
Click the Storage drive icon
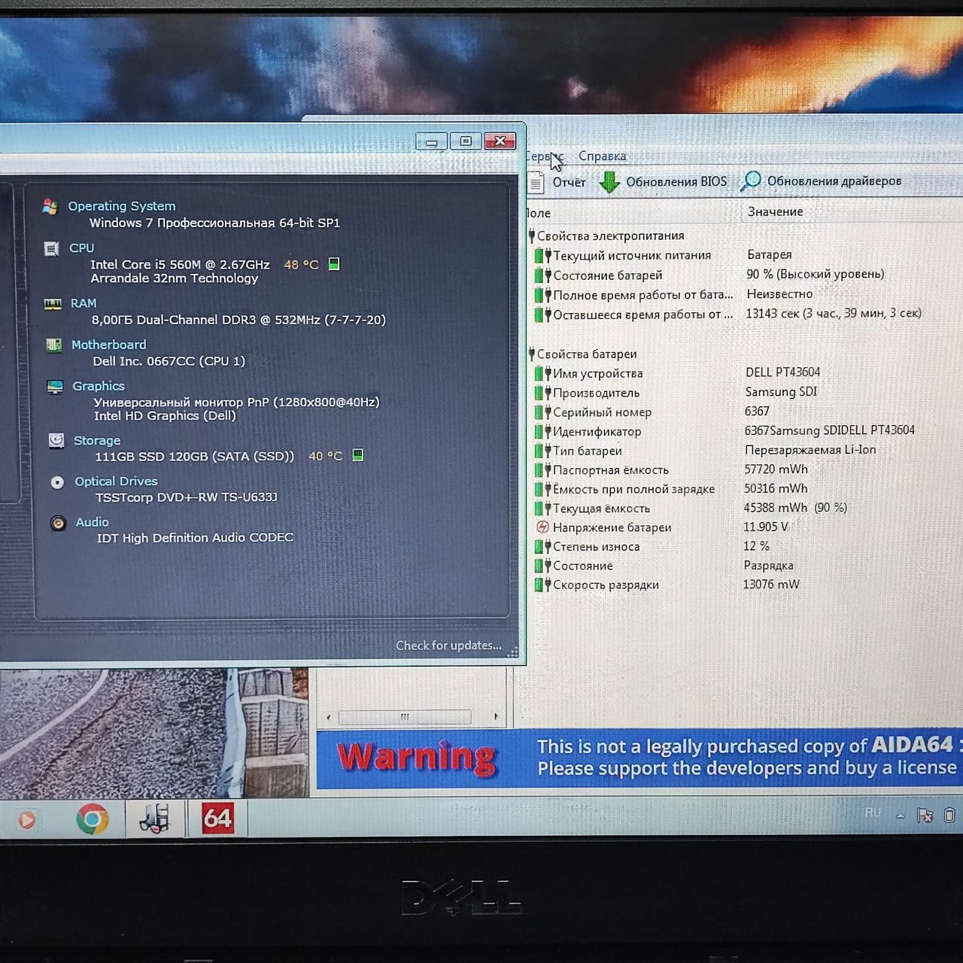(x=56, y=441)
